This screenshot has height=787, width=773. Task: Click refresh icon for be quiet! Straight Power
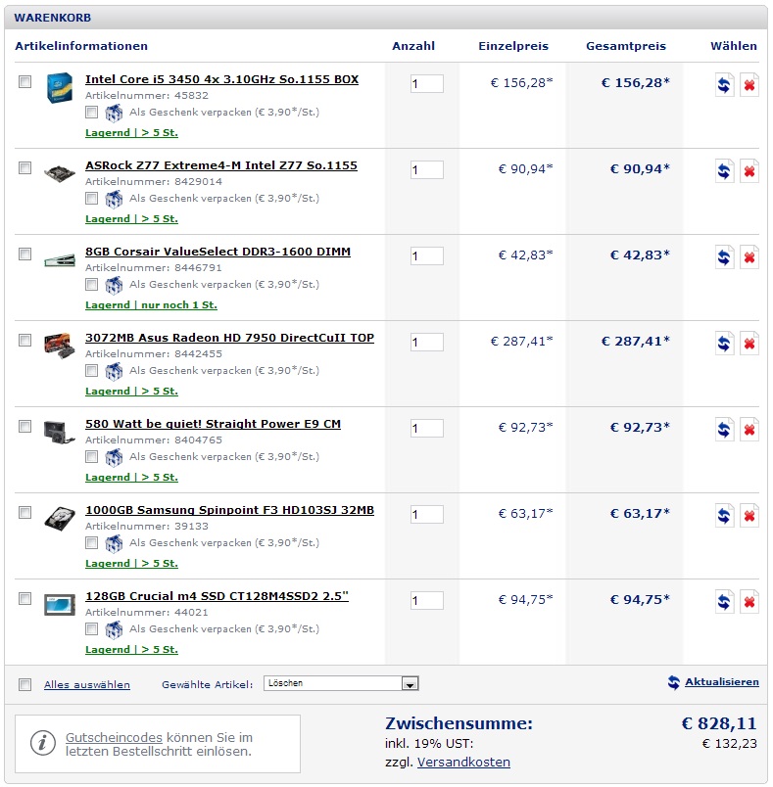(x=724, y=430)
